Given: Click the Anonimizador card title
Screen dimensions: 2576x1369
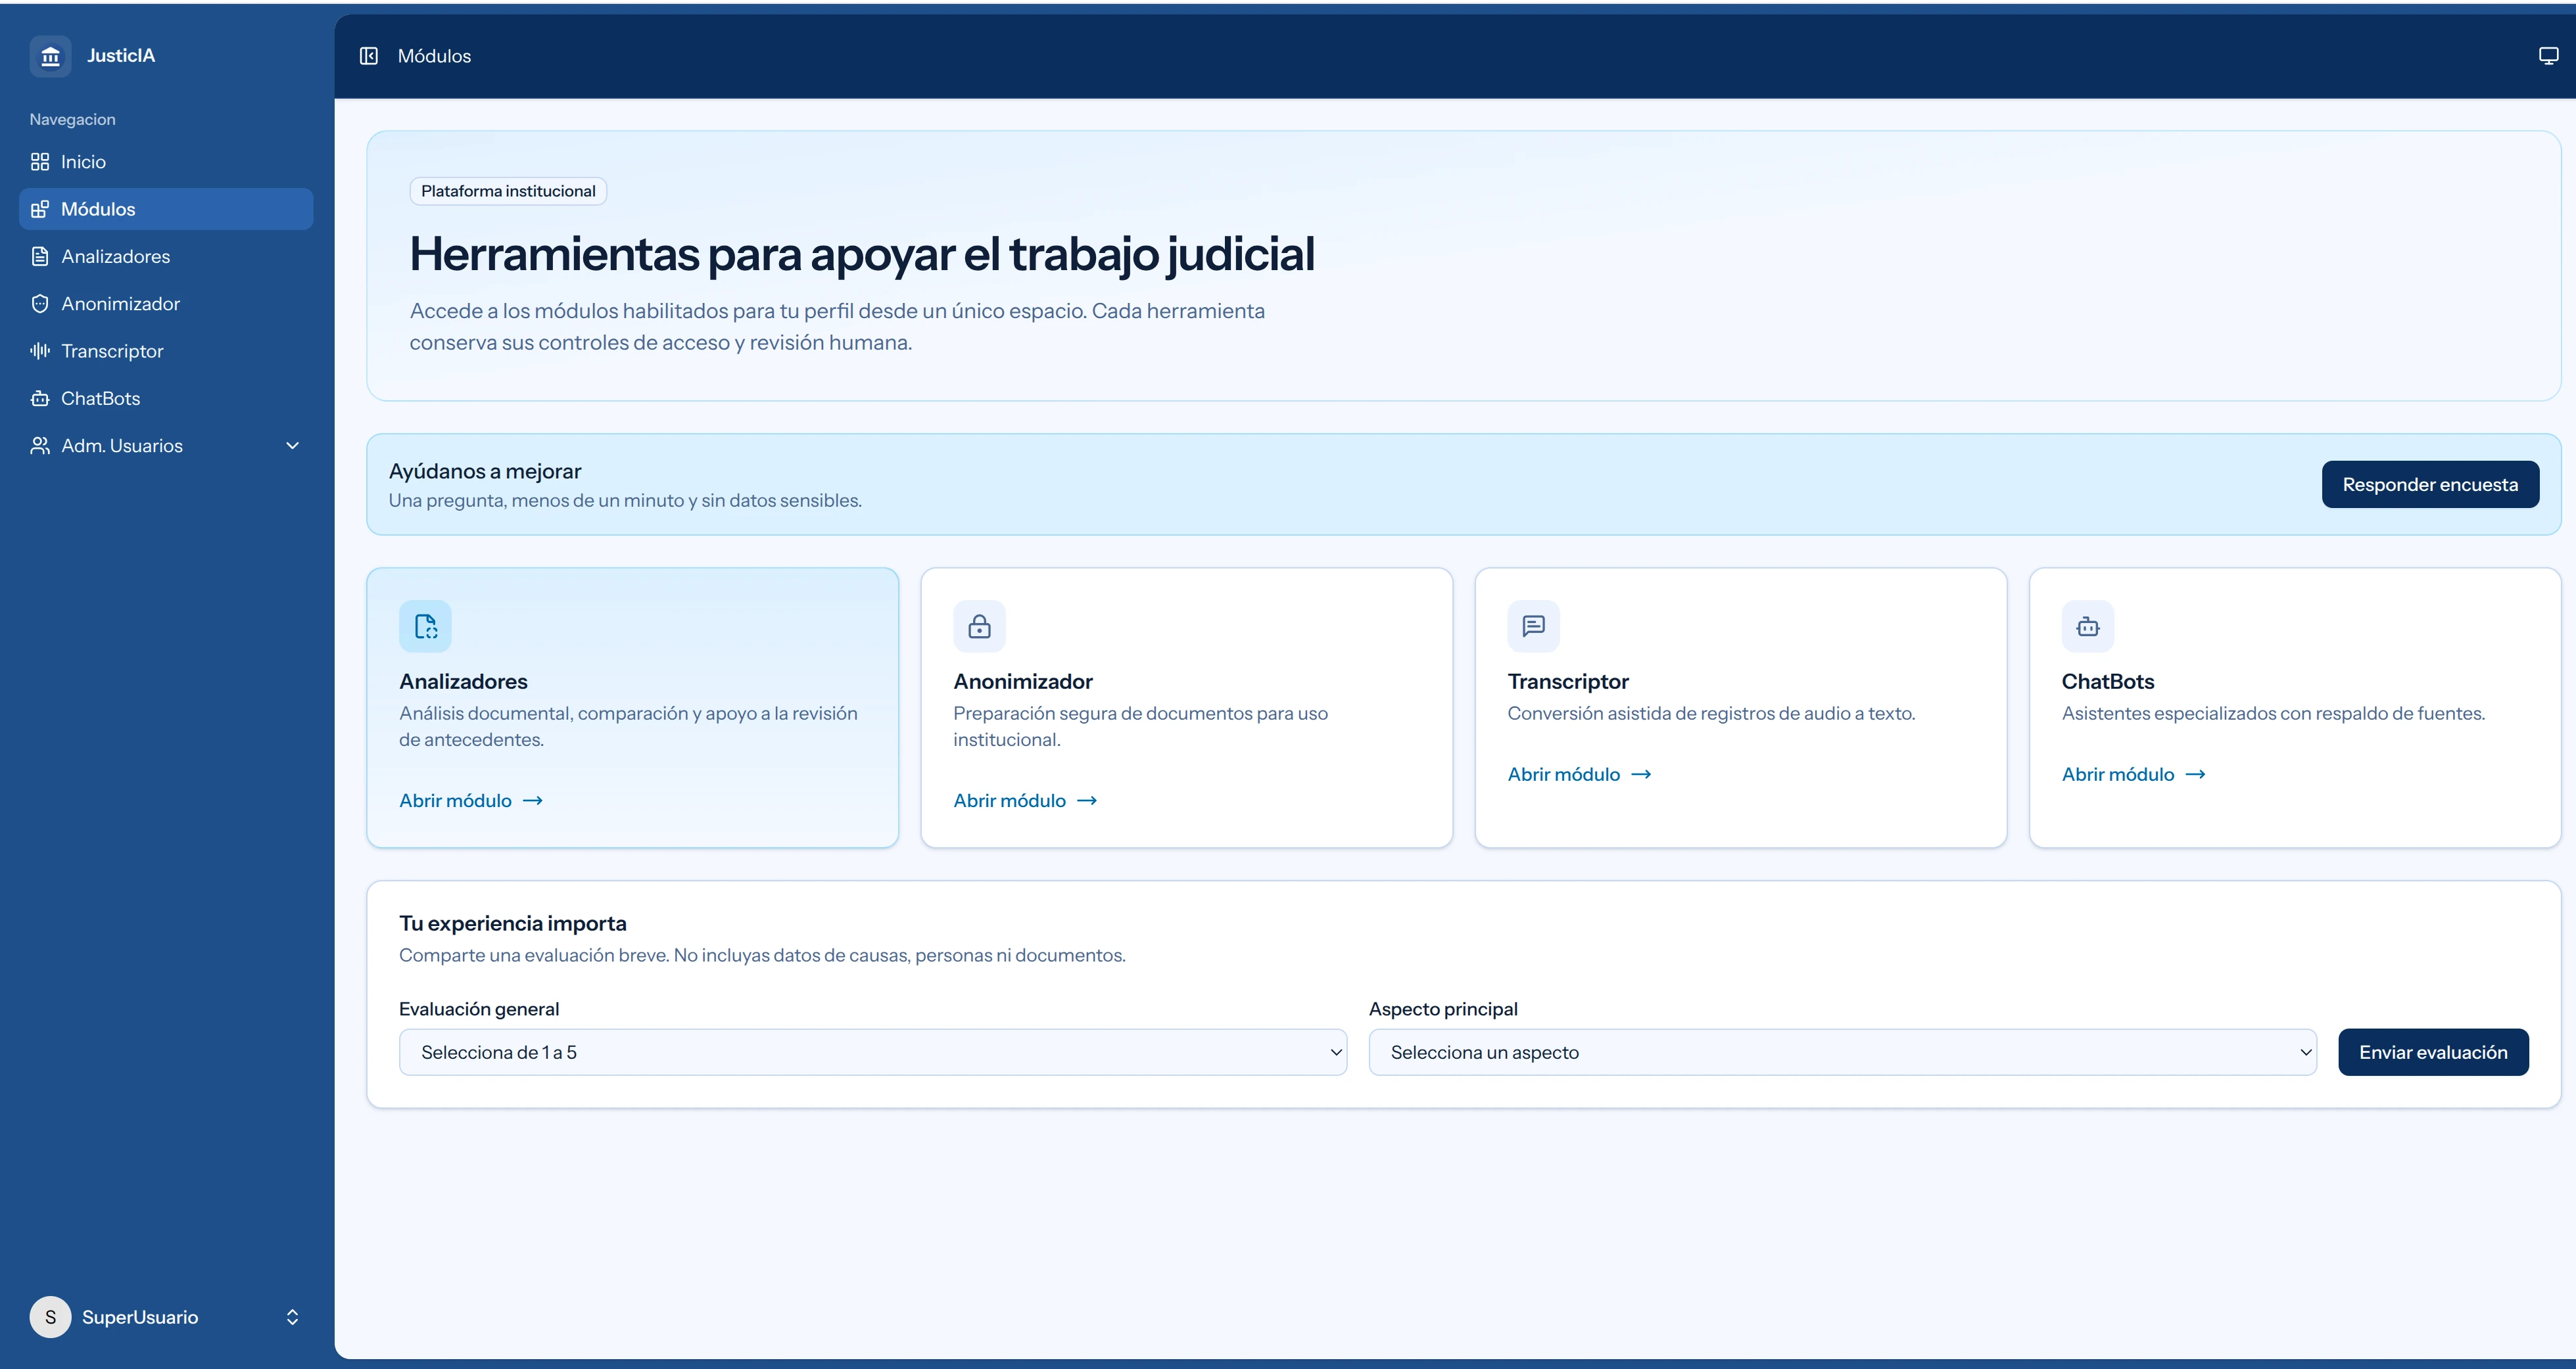Looking at the screenshot, I should (1023, 682).
